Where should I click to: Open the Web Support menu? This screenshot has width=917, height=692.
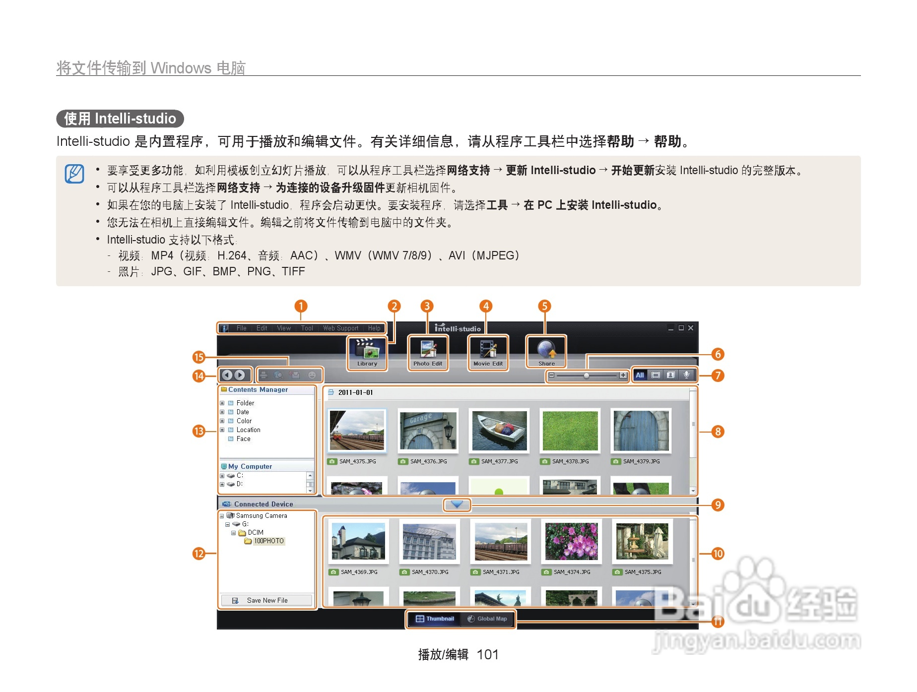pyautogui.click(x=341, y=328)
